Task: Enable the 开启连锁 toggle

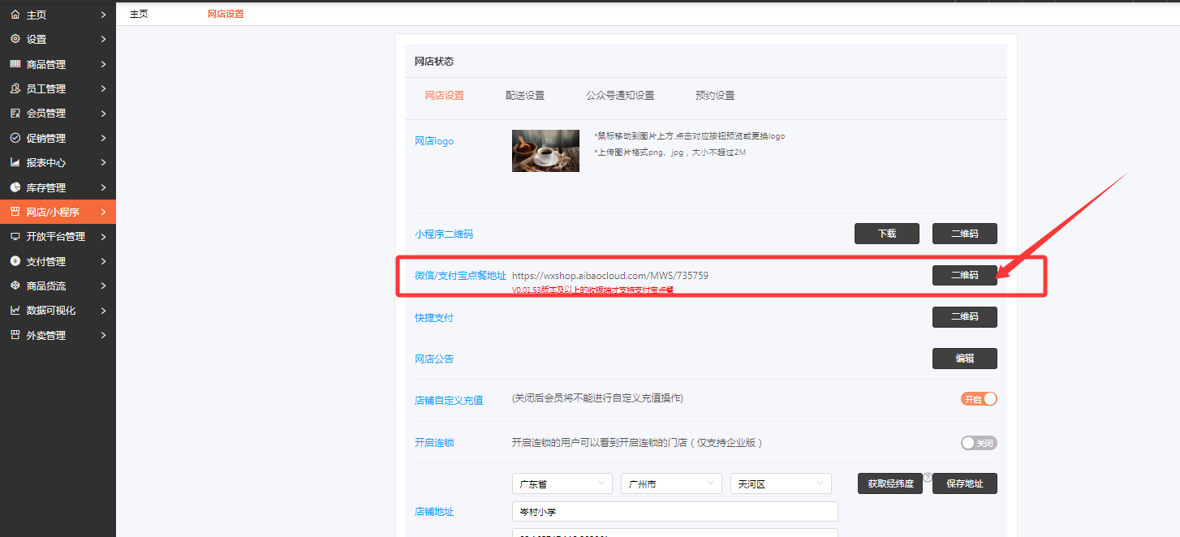Action: [x=979, y=443]
